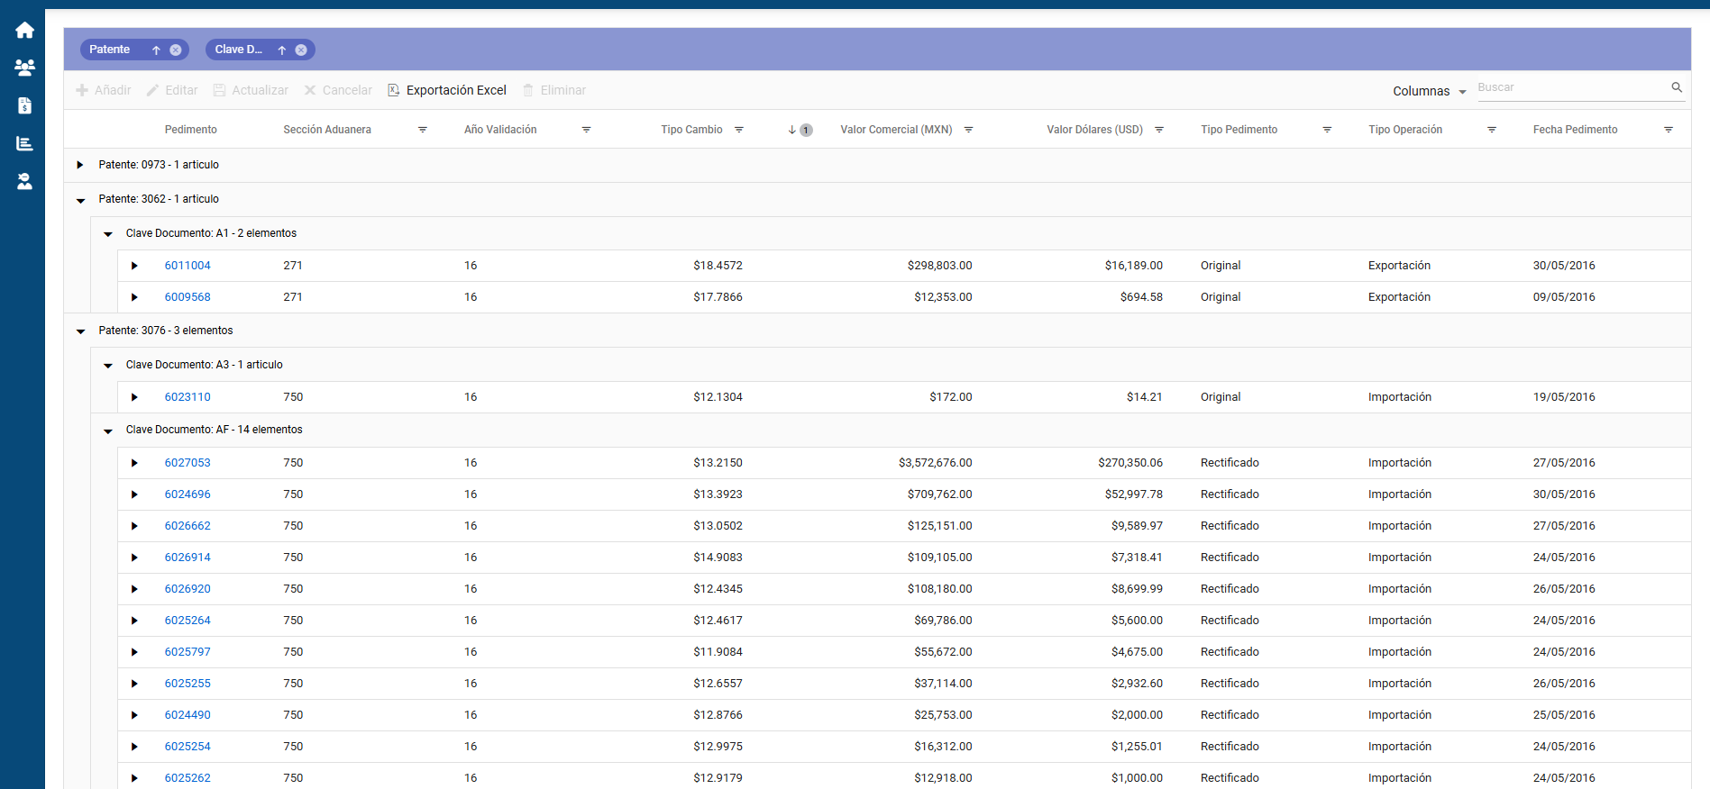Remove the Patente grouping chip
The width and height of the screenshot is (1710, 789).
[x=176, y=50]
